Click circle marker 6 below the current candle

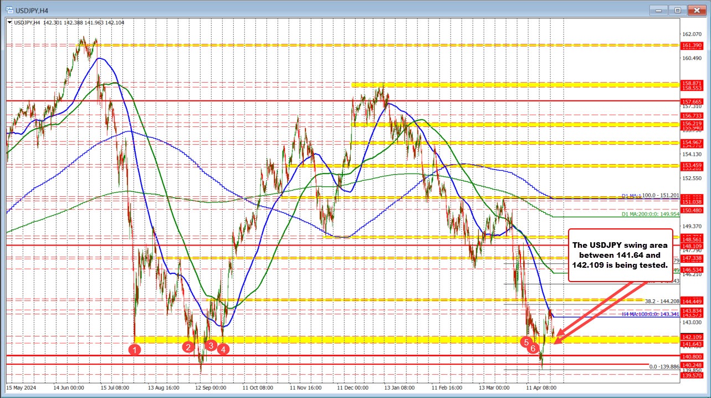coord(534,349)
